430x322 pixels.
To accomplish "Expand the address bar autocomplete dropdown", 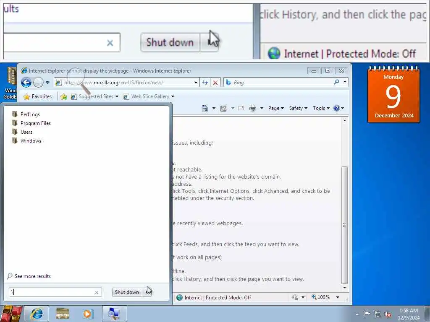I will (x=196, y=83).
